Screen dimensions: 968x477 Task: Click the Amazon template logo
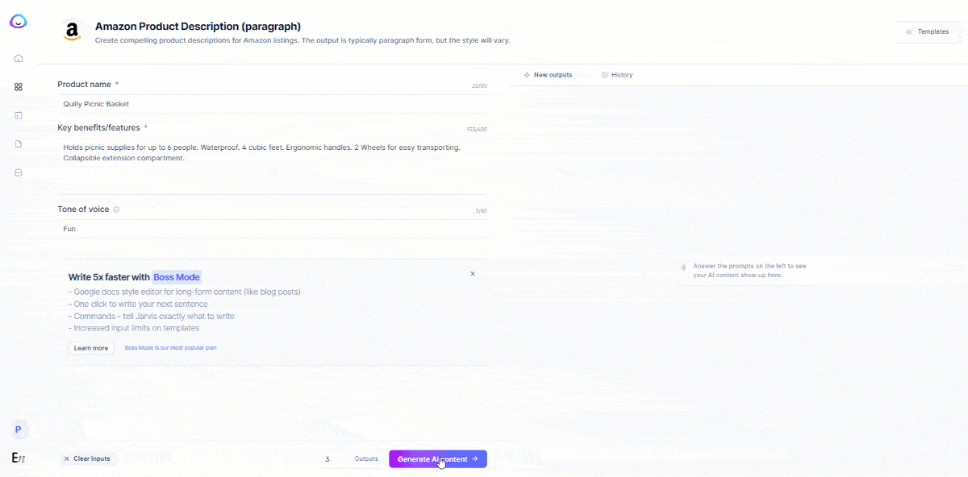click(x=73, y=31)
